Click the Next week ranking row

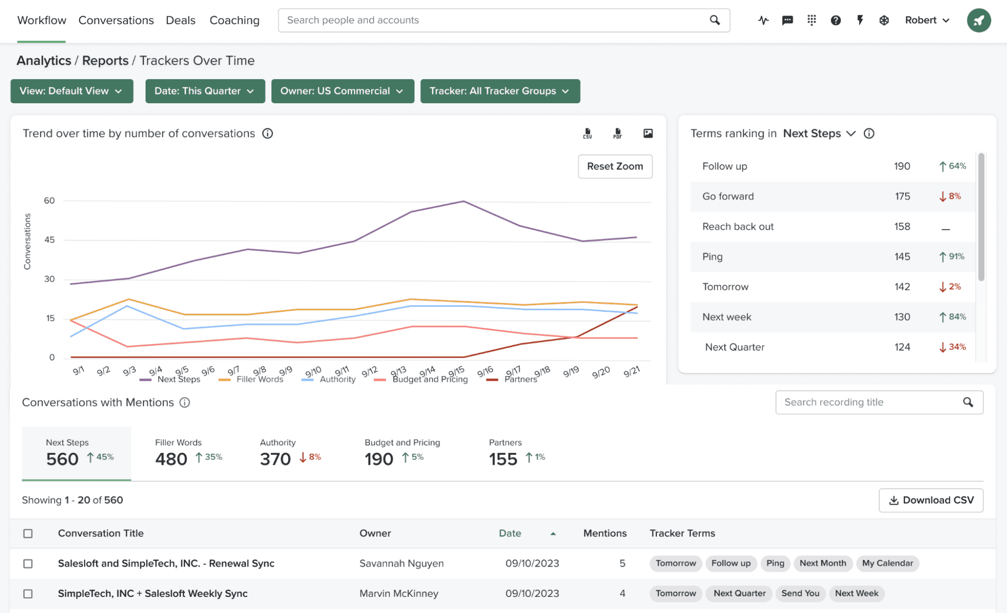coord(833,317)
